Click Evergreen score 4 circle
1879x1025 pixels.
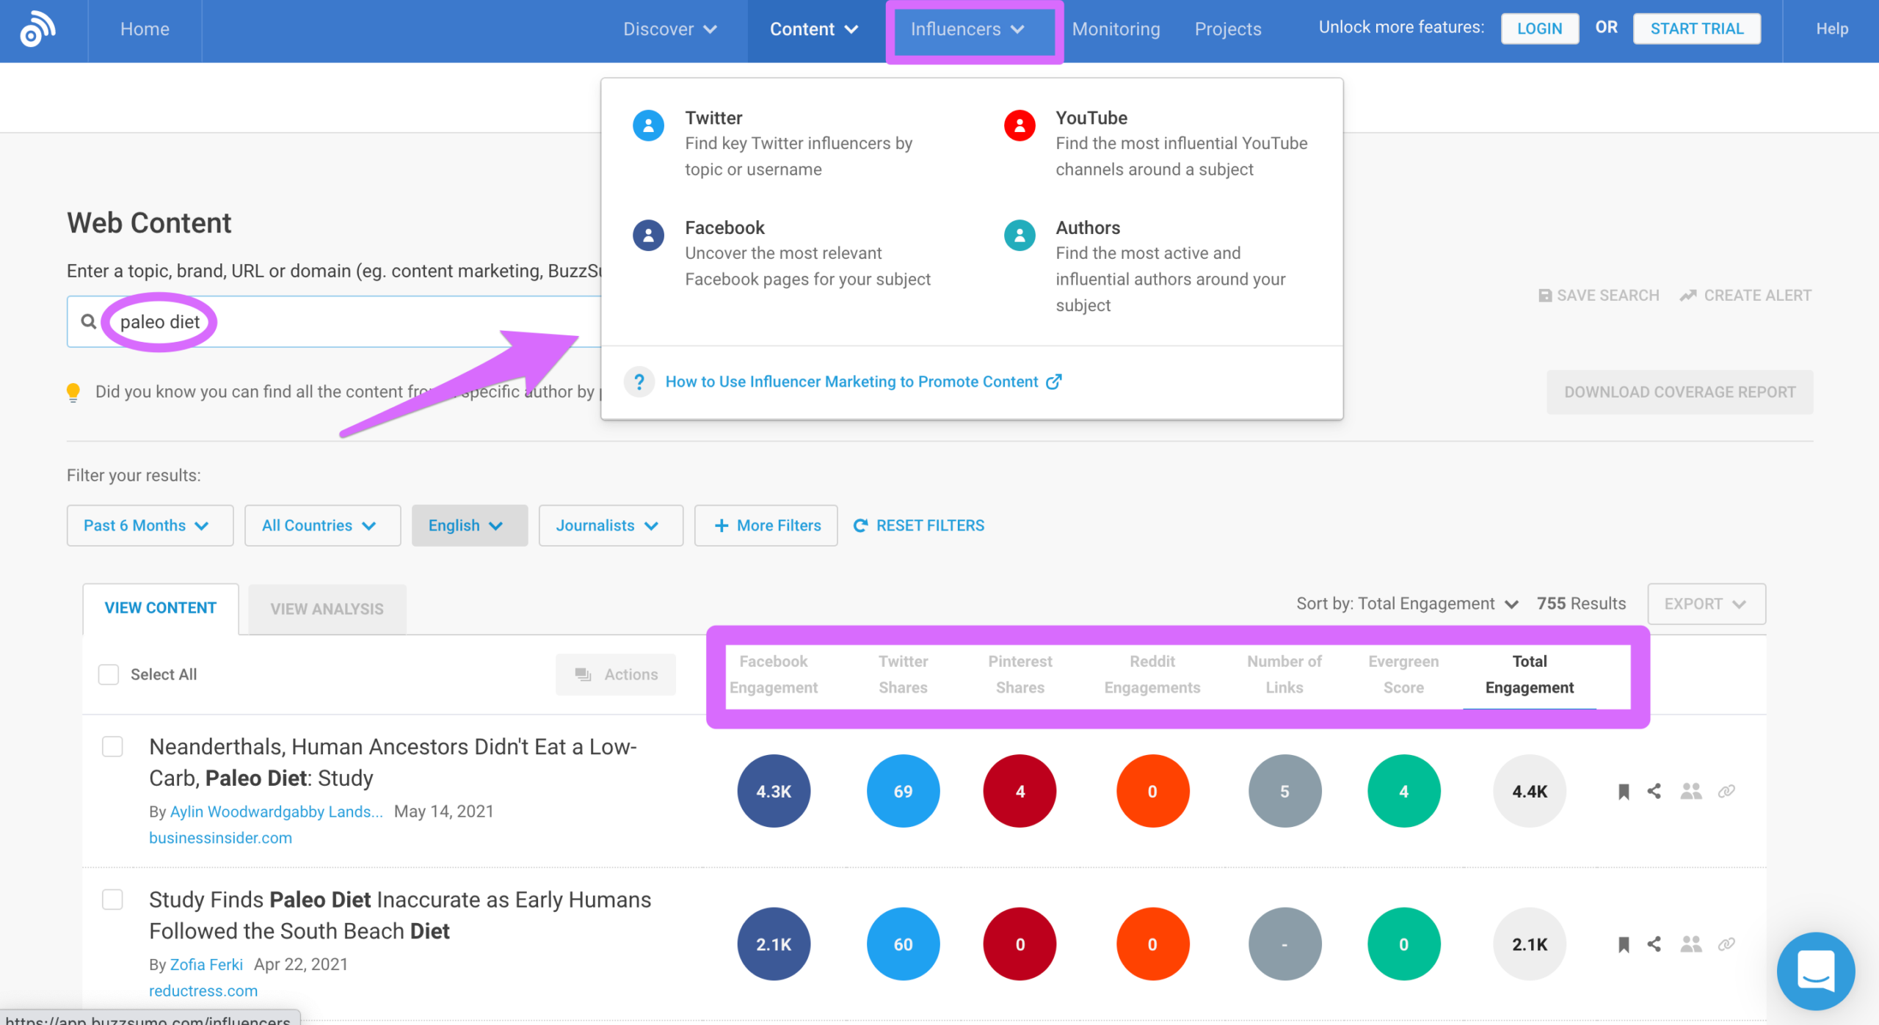click(1403, 791)
